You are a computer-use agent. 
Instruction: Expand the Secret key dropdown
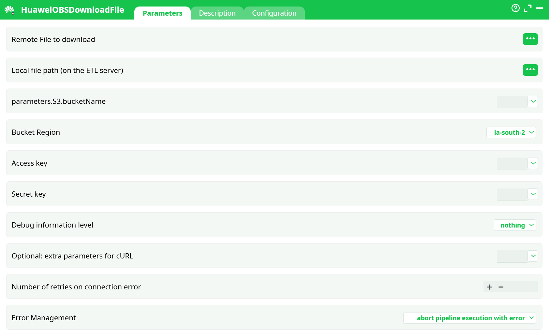click(533, 194)
